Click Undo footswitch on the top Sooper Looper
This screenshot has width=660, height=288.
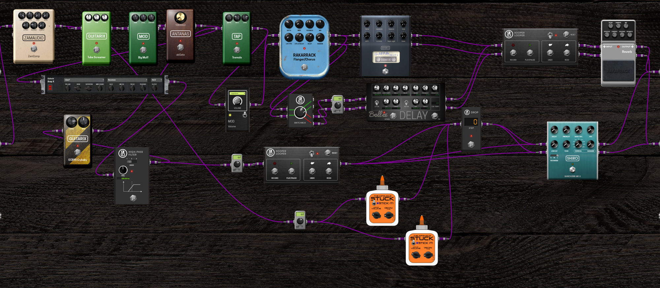[x=550, y=52]
